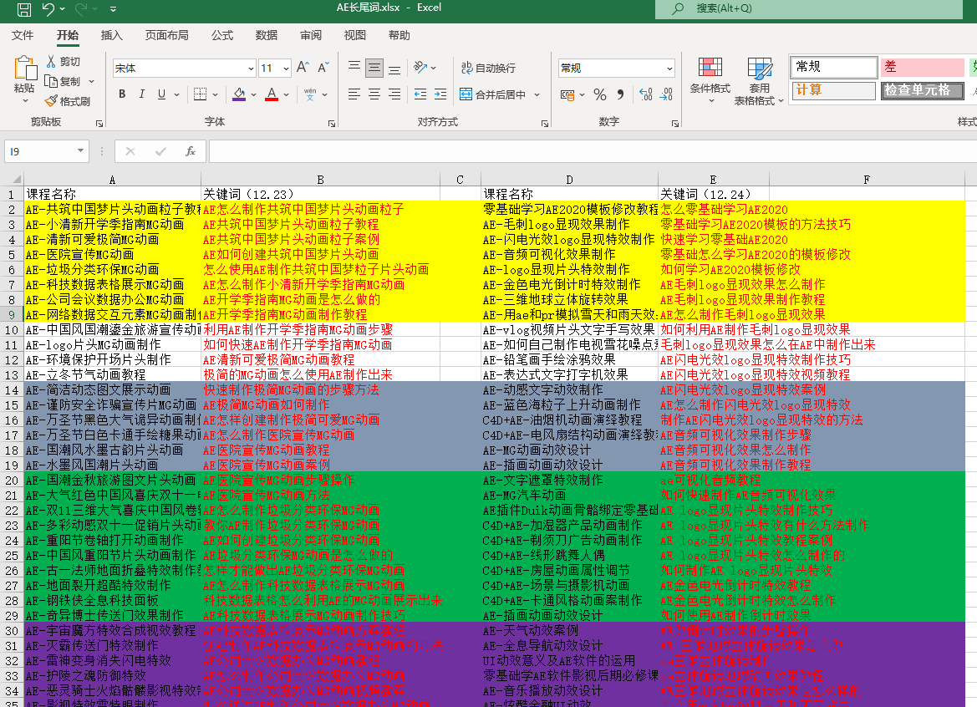Image resolution: width=977 pixels, height=707 pixels.
Task: Click the top align icon
Action: click(354, 67)
